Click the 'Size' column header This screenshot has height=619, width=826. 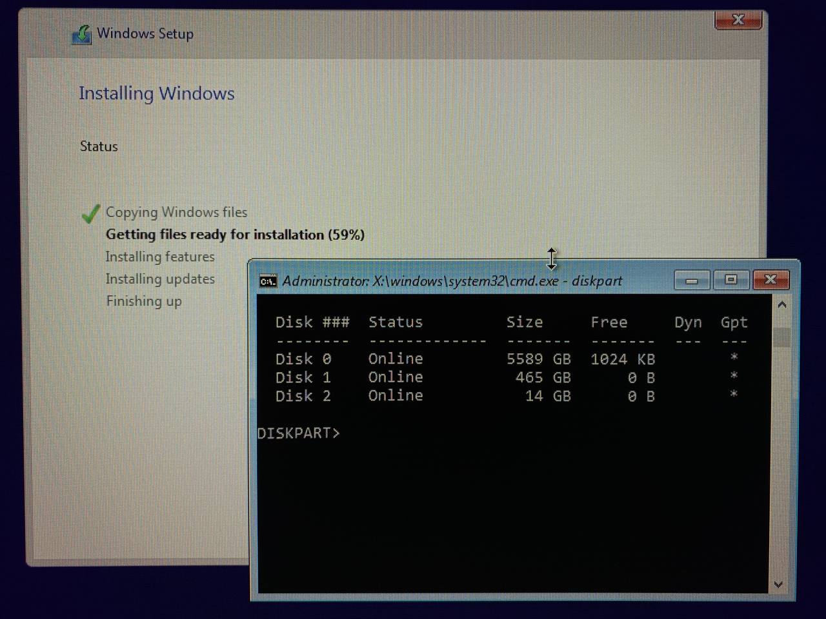pyautogui.click(x=525, y=322)
